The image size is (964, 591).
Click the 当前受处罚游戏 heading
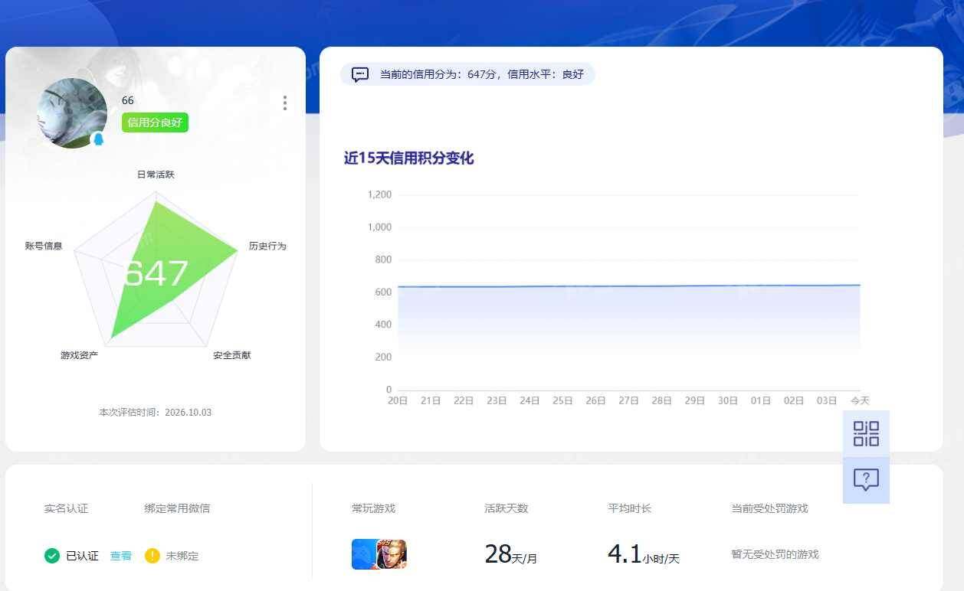(769, 508)
